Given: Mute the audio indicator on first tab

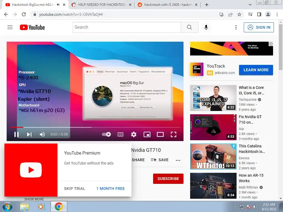Looking at the screenshot, I should [x=58, y=5].
